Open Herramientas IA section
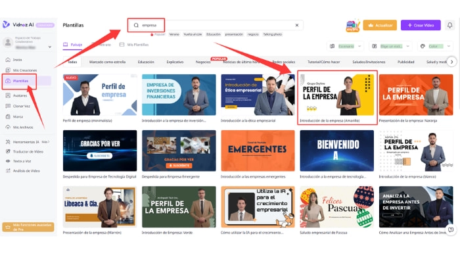The width and height of the screenshot is (460, 263). tap(26, 142)
